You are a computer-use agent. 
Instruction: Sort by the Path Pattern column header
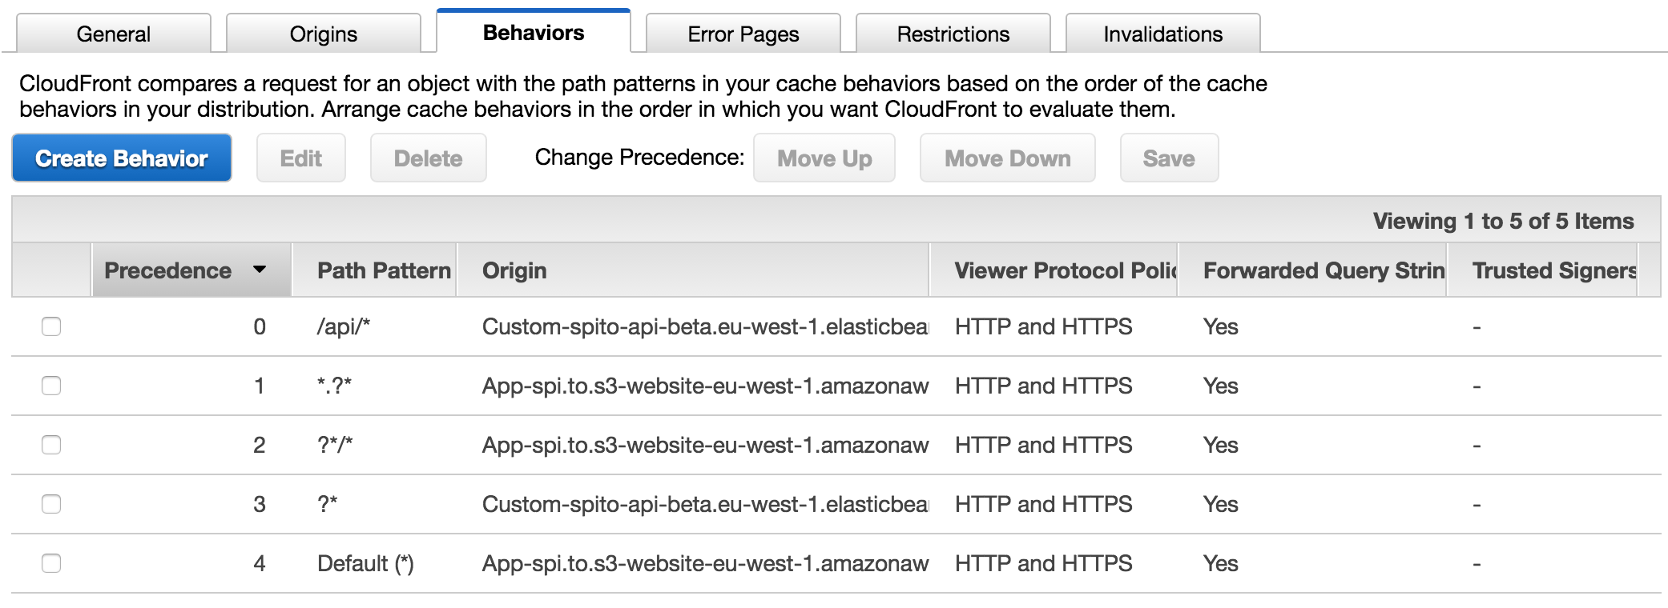click(383, 270)
